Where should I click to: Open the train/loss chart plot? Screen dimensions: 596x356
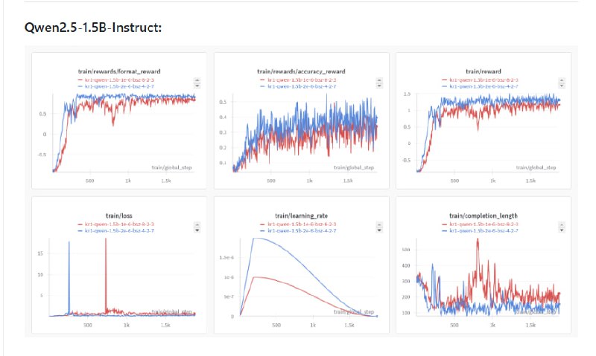coord(119,279)
